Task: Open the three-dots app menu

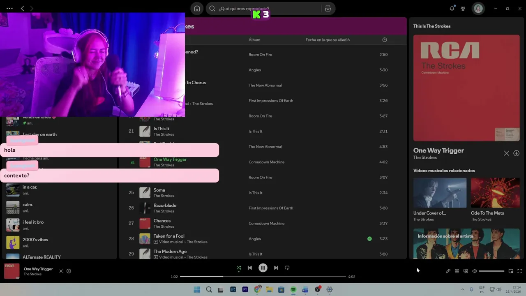Action: tap(9, 8)
